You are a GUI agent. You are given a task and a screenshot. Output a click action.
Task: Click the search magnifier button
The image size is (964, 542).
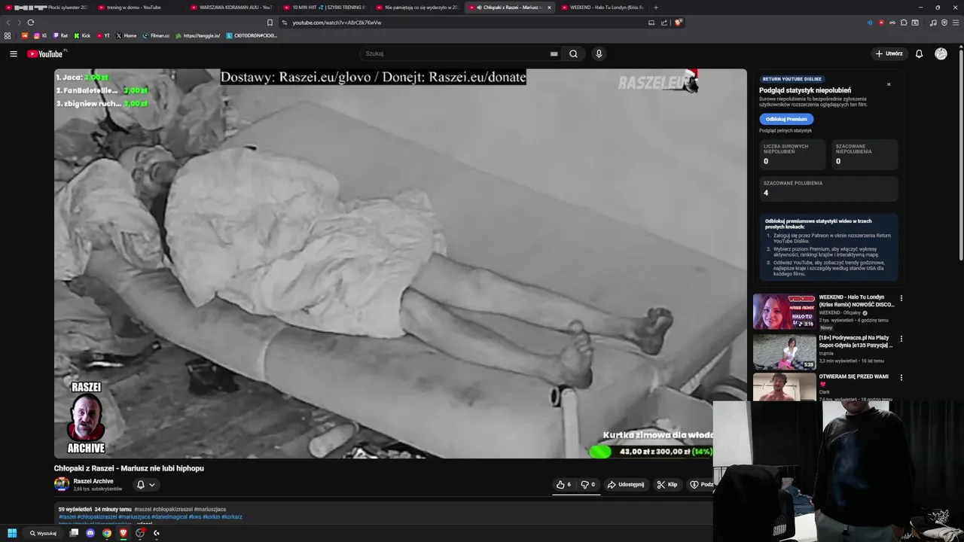tap(573, 53)
